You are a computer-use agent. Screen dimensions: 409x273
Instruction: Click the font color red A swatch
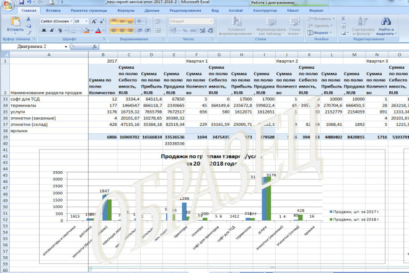[x=98, y=30]
